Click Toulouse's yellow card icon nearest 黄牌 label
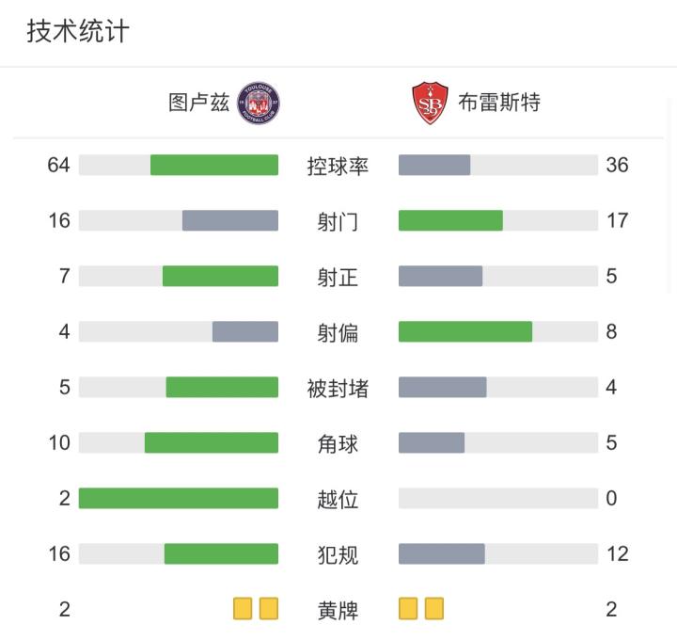Viewport: 677px width, 640px height. 269,609
